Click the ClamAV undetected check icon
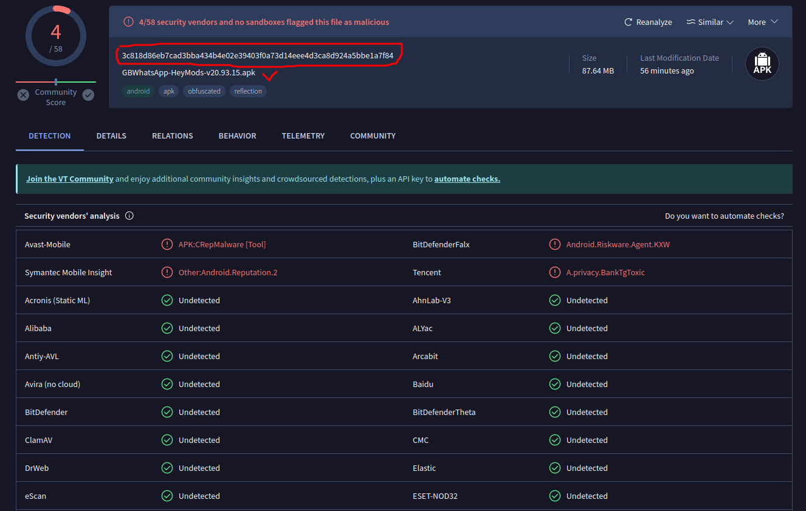The image size is (806, 511). tap(167, 440)
